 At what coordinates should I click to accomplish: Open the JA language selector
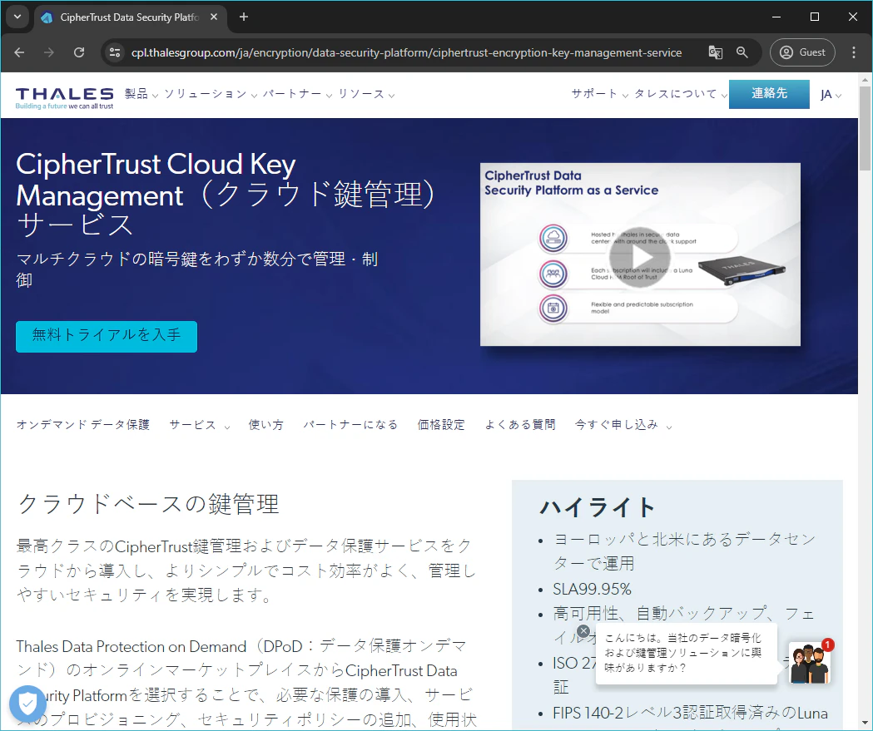(x=831, y=95)
